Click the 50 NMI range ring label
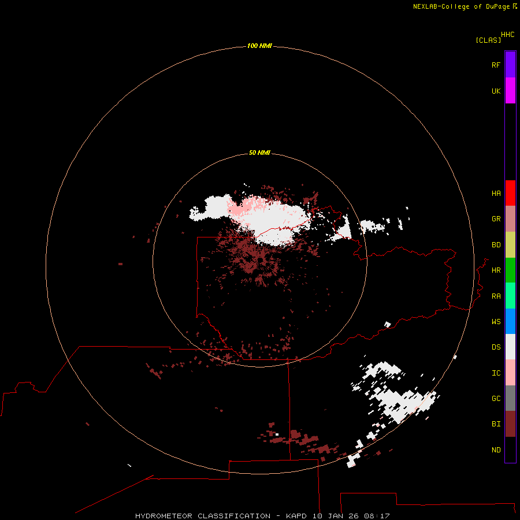The width and height of the screenshot is (520, 520). point(259,153)
